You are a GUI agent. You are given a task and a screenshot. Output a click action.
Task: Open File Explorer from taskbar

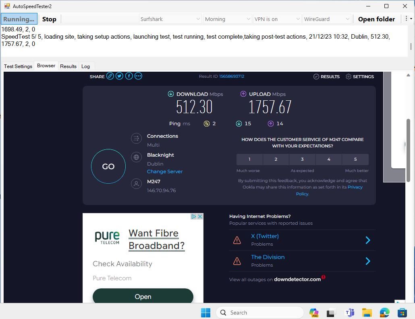[x=367, y=313]
